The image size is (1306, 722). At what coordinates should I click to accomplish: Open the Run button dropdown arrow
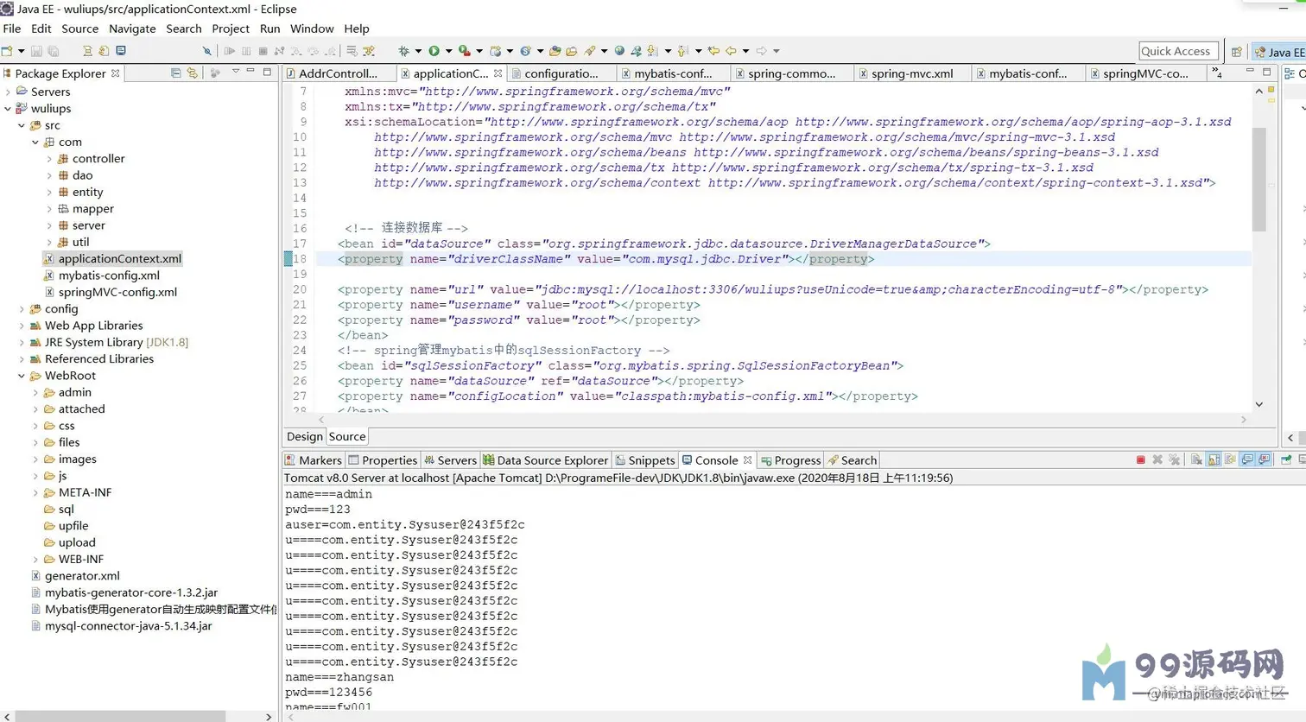point(448,51)
